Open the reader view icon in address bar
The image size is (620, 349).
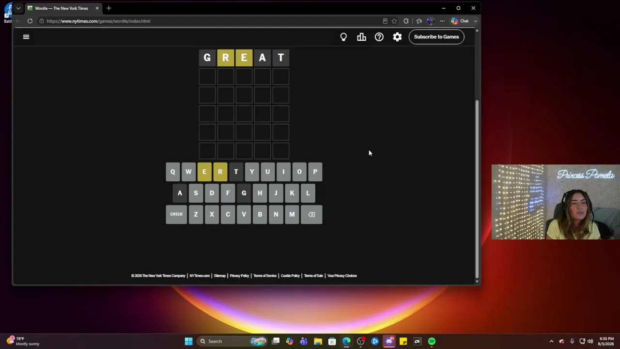tap(385, 21)
